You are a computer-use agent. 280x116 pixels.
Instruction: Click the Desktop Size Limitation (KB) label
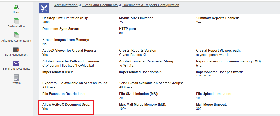click(65, 18)
